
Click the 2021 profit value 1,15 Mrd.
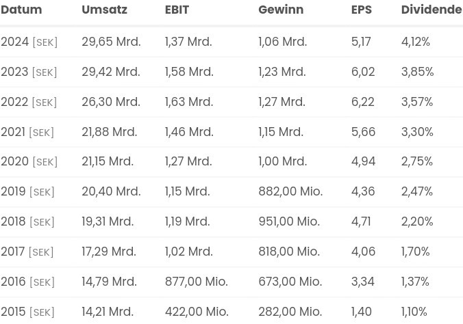[x=281, y=132]
